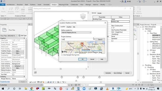Image resolution: width=162 pixels, height=91 pixels.
Task: Click the Print icon in the quick access toolbar
Action: point(21,19)
